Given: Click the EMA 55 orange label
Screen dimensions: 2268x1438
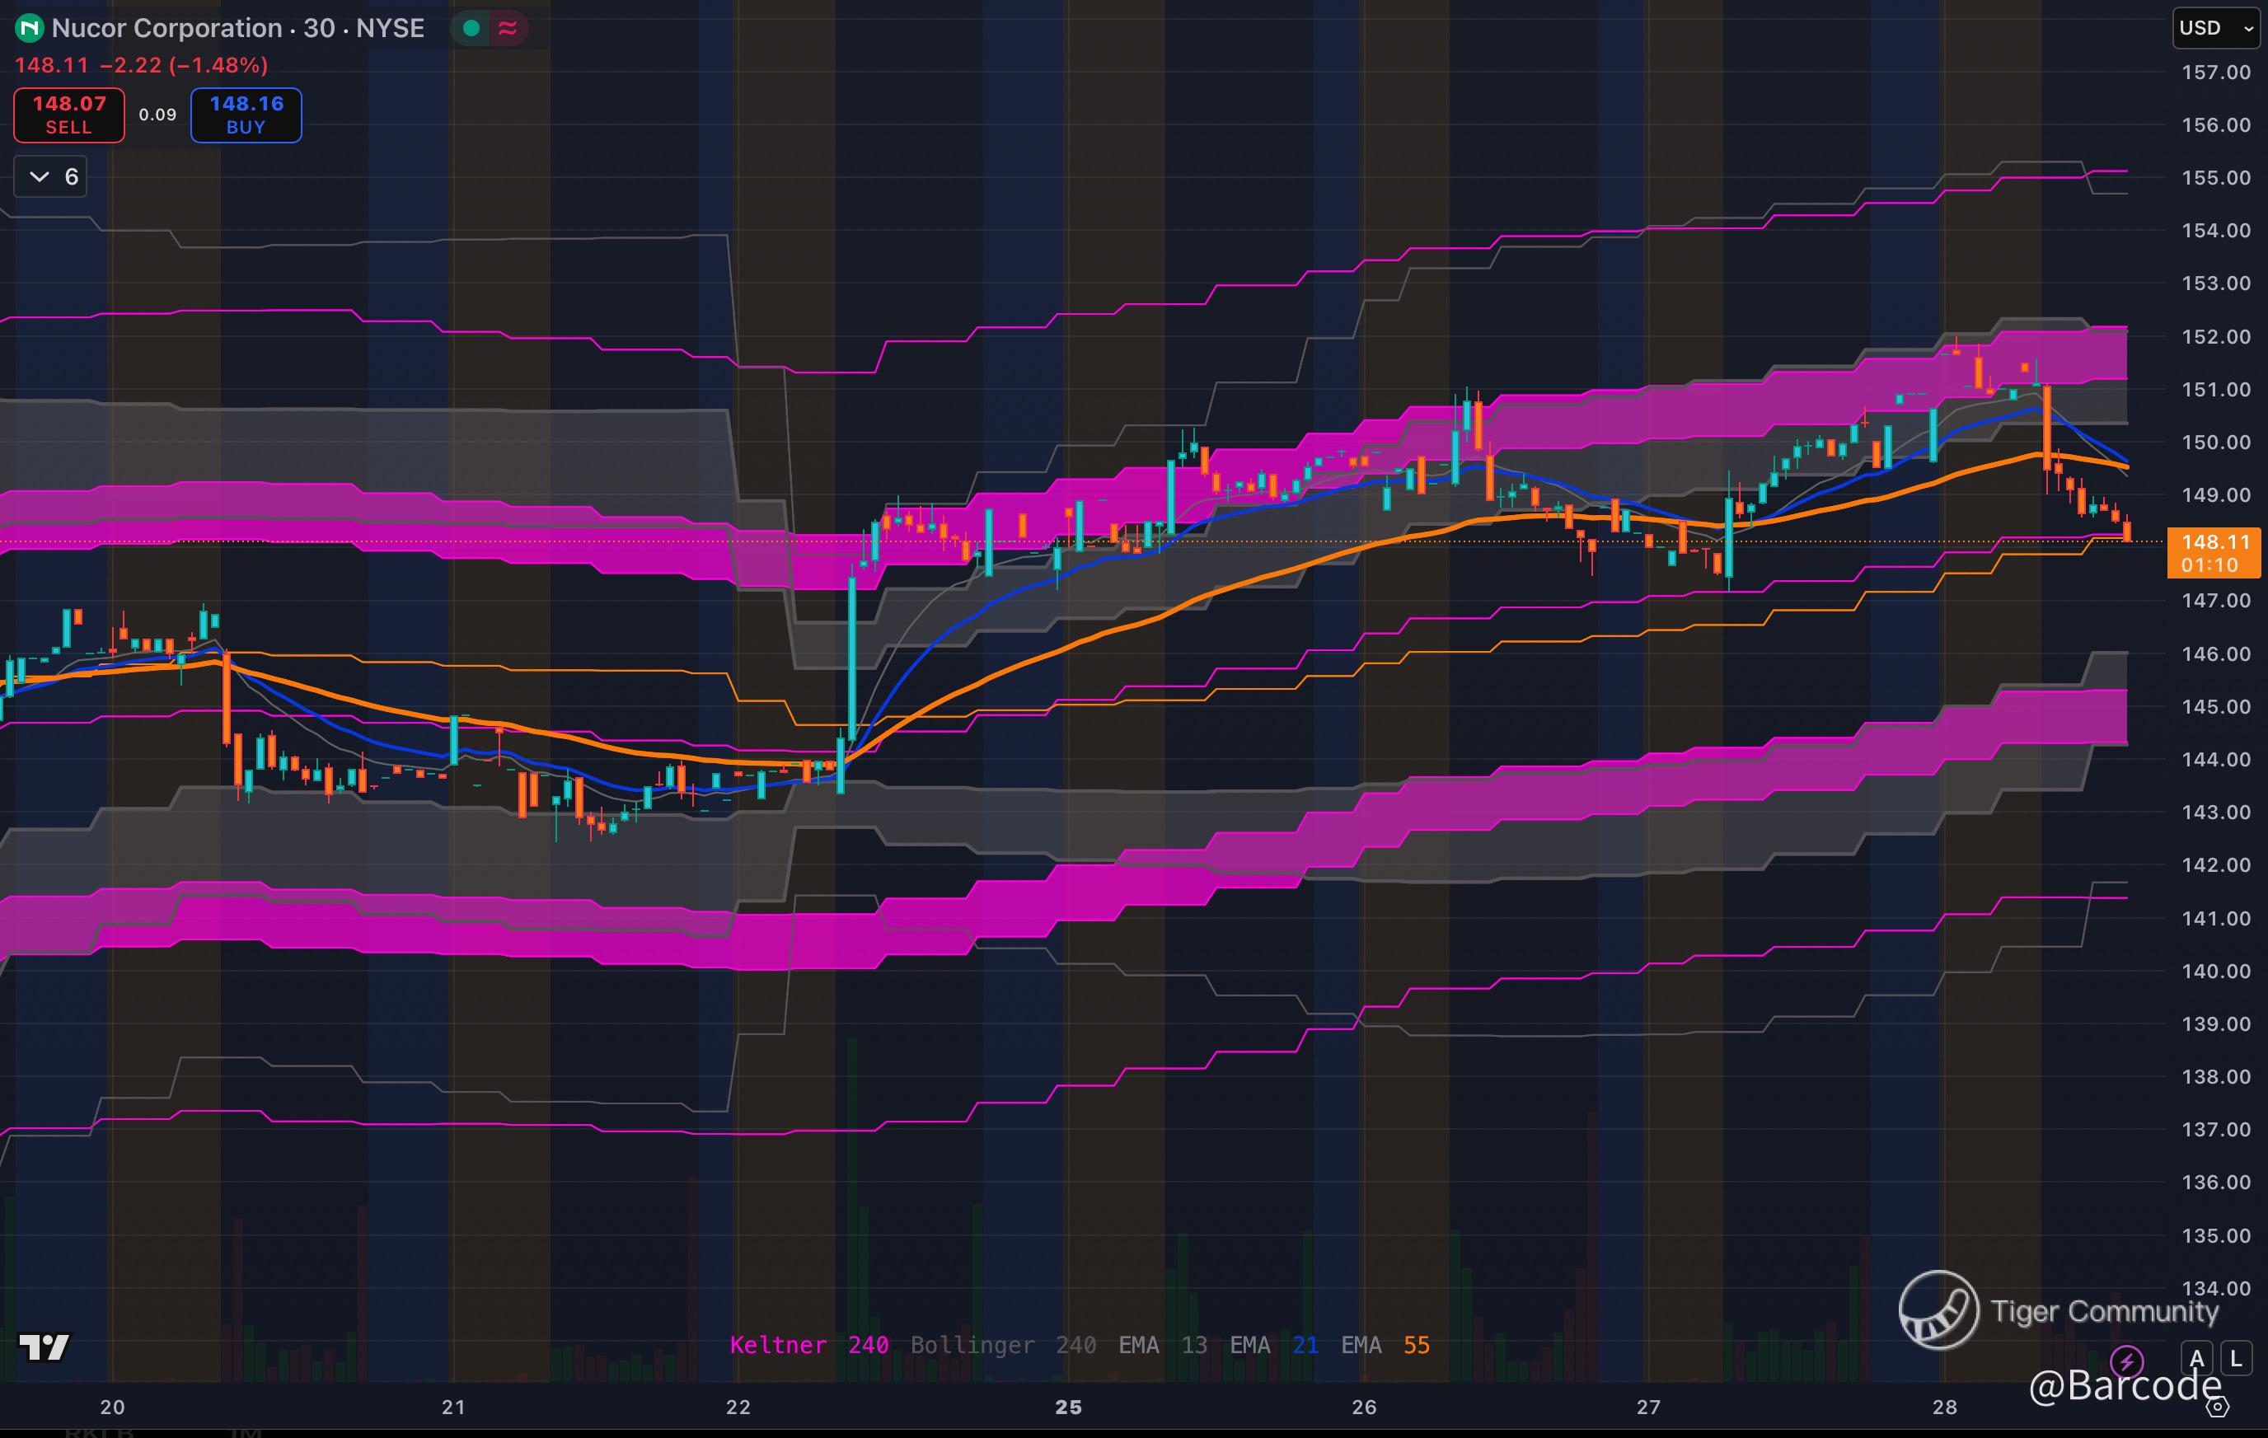Looking at the screenshot, I should coord(1385,1345).
